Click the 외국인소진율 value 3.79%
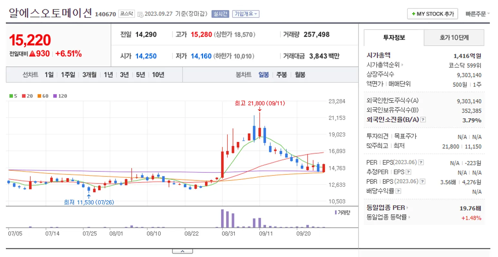Viewport: 498px width, 257px height. 472,120
